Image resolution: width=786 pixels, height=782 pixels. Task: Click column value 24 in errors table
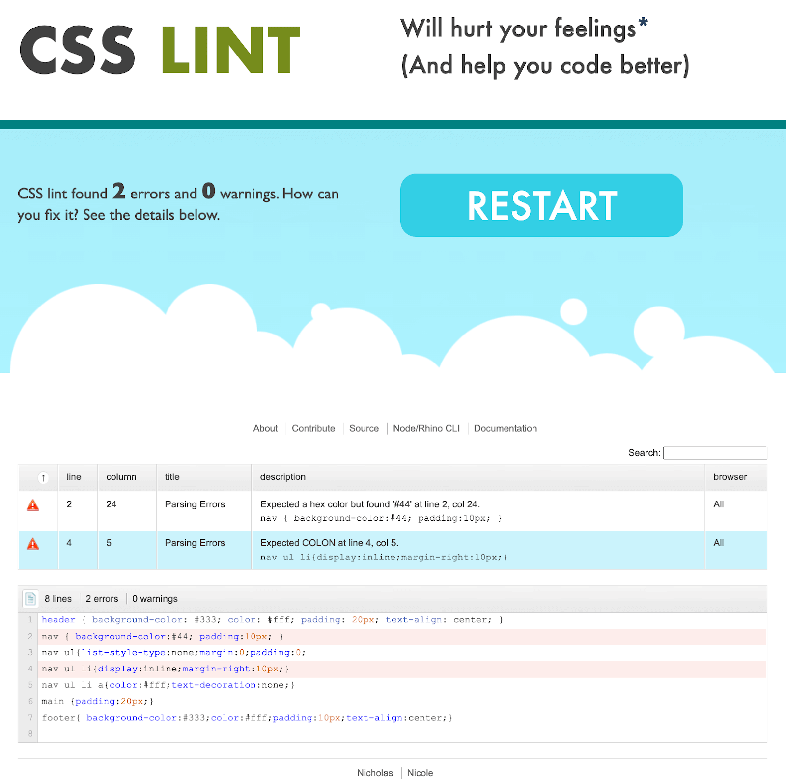[112, 504]
